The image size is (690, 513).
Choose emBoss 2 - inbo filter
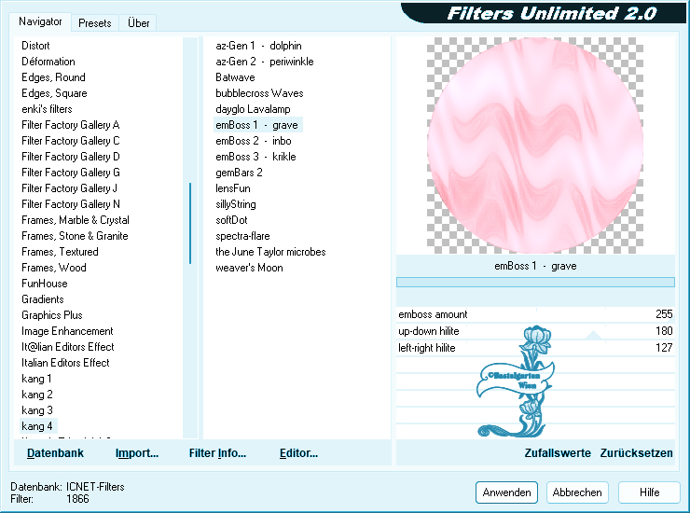(253, 141)
